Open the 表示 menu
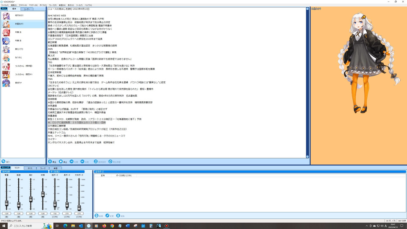The height and width of the screenshot is (229, 407). [71, 5]
